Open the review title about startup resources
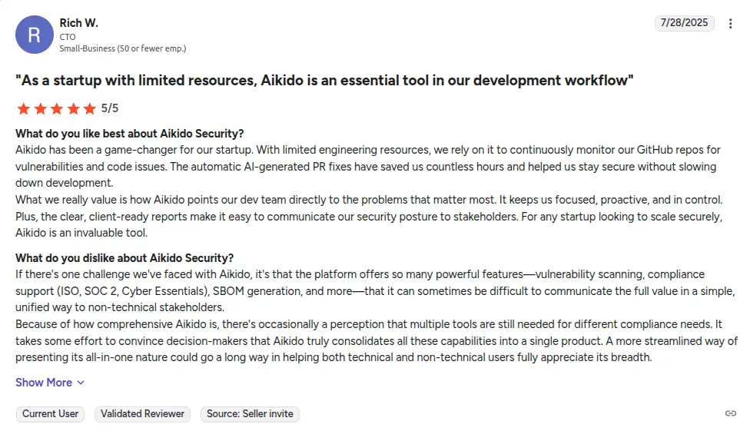750x431 pixels. [x=324, y=81]
